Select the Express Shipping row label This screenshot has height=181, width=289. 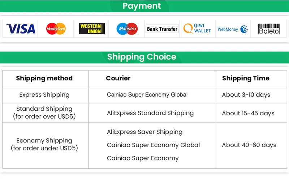[x=44, y=95]
